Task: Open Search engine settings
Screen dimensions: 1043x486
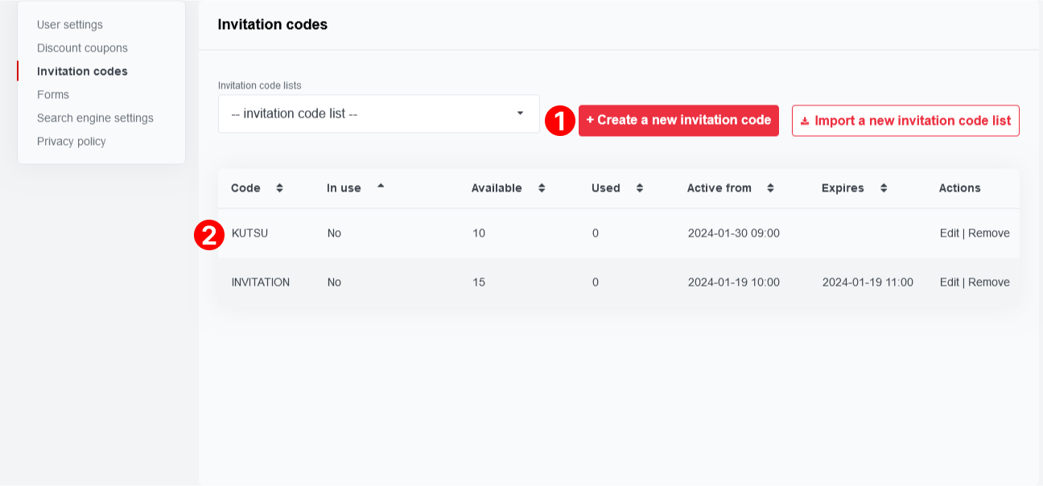Action: pyautogui.click(x=95, y=117)
